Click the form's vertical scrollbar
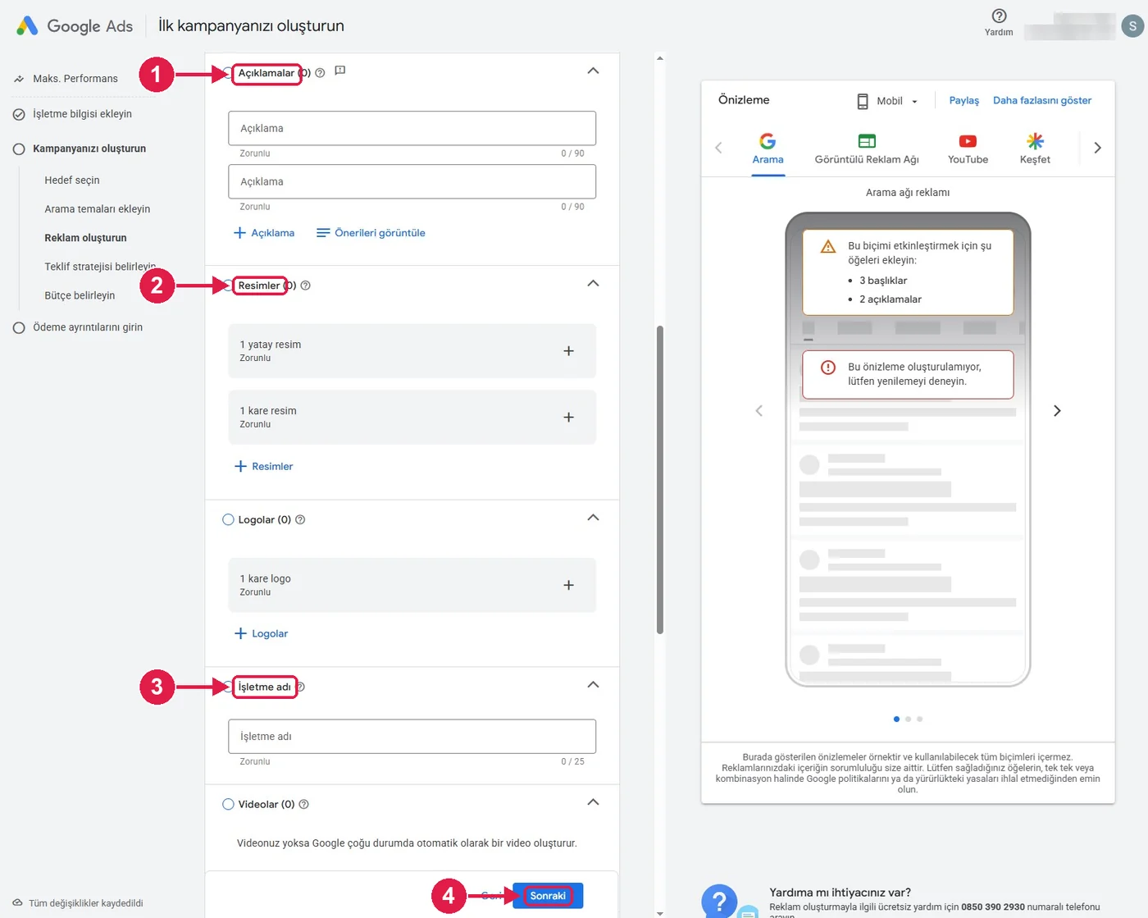The image size is (1148, 918). [660, 480]
